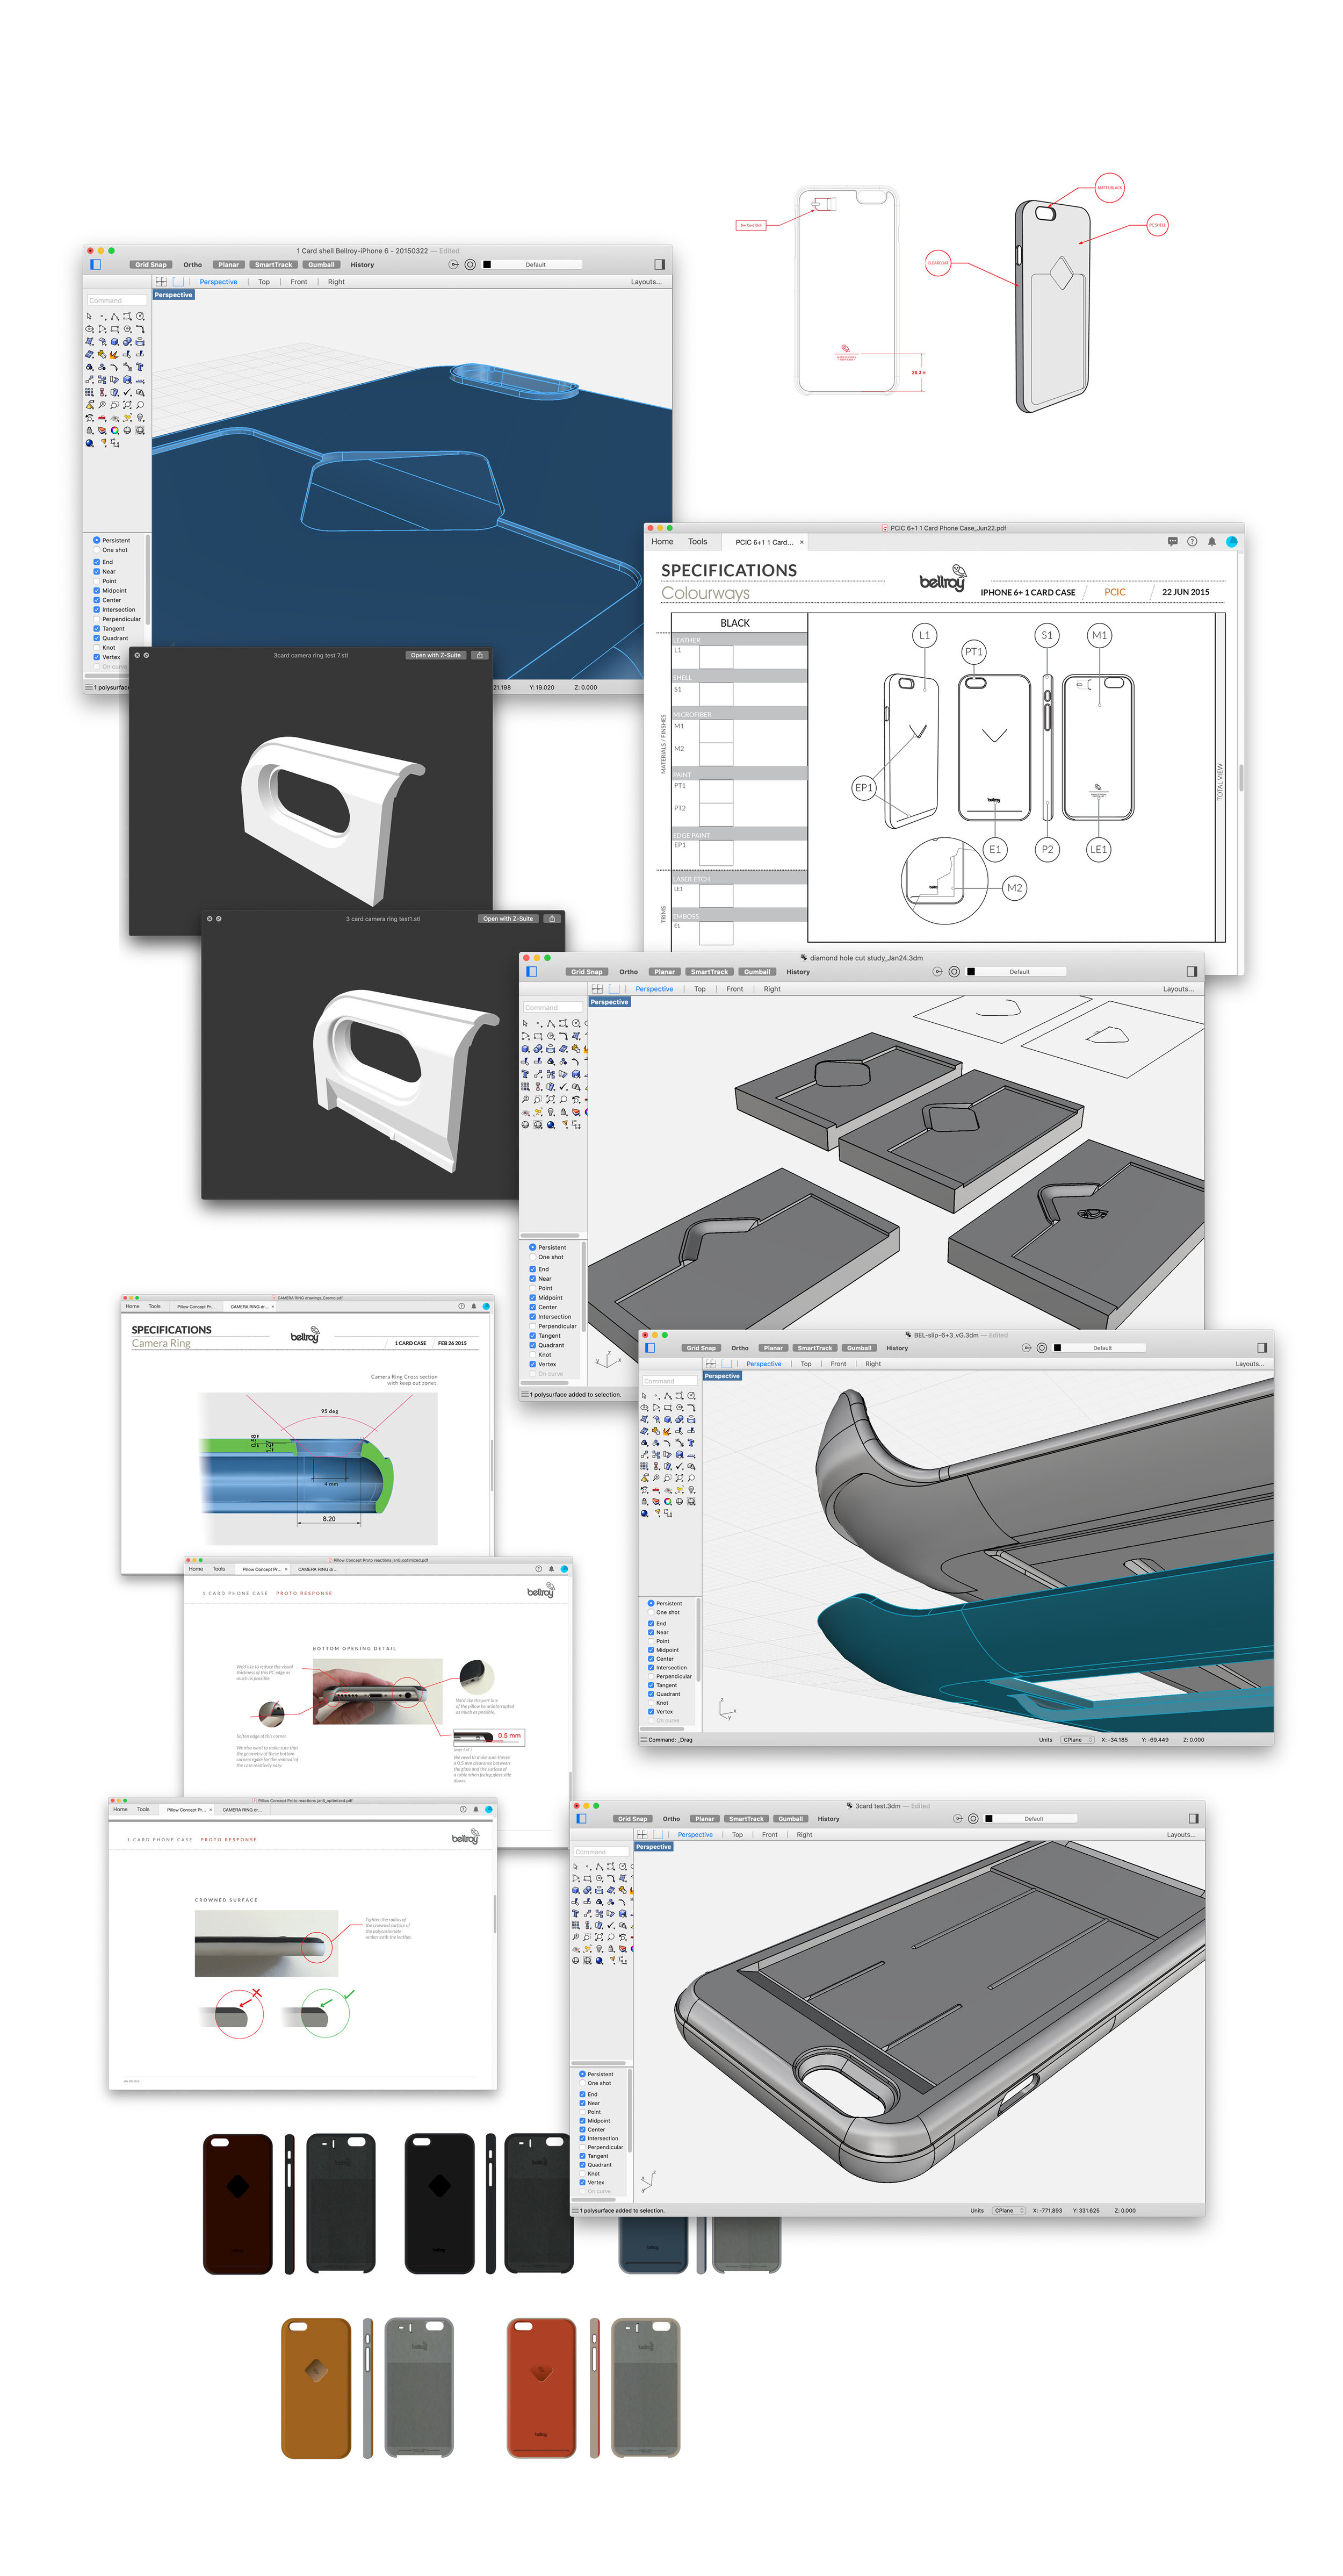The image size is (1343, 2576).
Task: Enable Point osnap in BEL-slip window
Action: [651, 1641]
